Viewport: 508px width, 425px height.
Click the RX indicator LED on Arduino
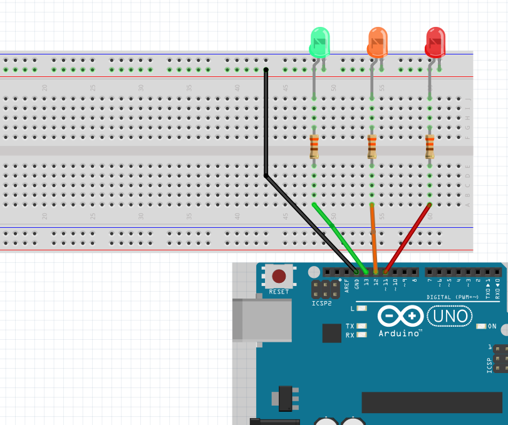(x=361, y=335)
